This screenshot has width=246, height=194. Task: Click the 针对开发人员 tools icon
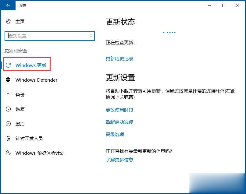click(x=8, y=138)
